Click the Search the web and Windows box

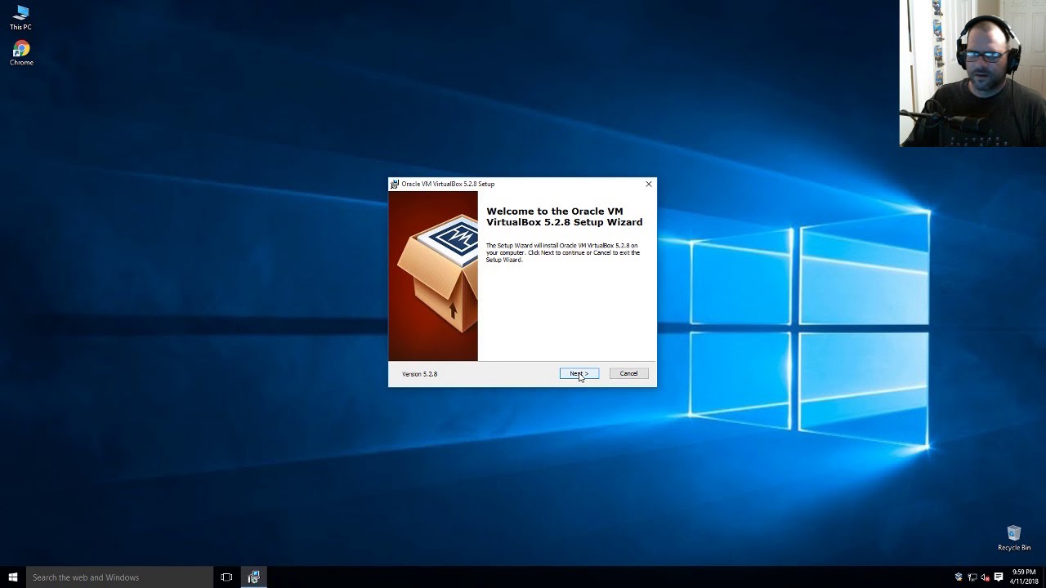point(119,577)
